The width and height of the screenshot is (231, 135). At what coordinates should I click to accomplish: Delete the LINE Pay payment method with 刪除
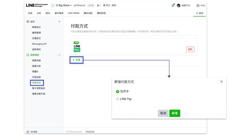pyautogui.click(x=190, y=49)
